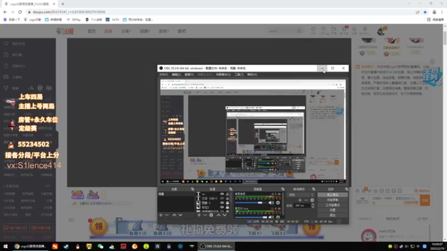The width and height of the screenshot is (447, 251).
Task: Adjust the desktop audio volume slider
Action: (250, 202)
